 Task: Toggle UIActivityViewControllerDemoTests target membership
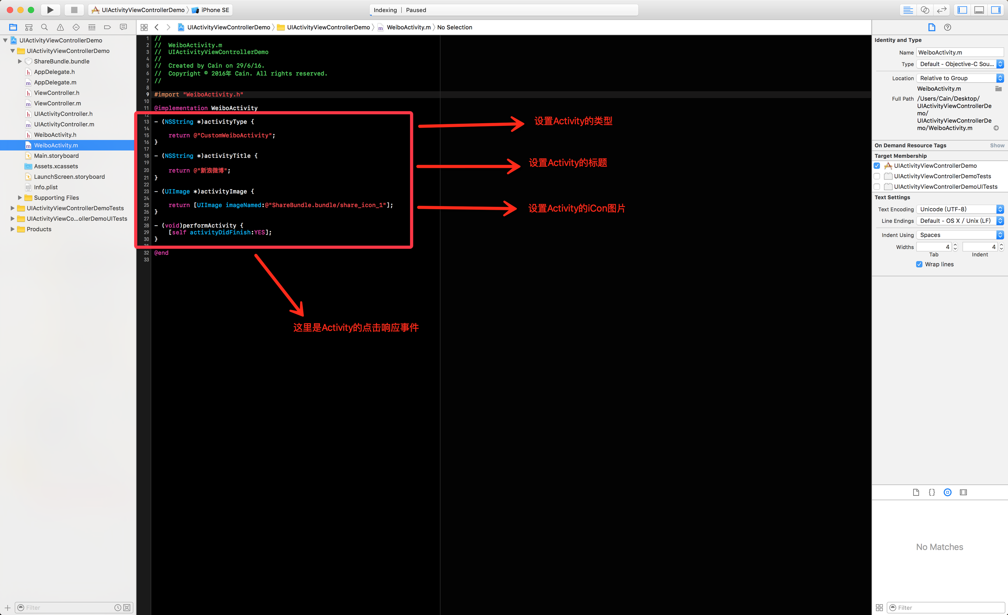coord(877,176)
